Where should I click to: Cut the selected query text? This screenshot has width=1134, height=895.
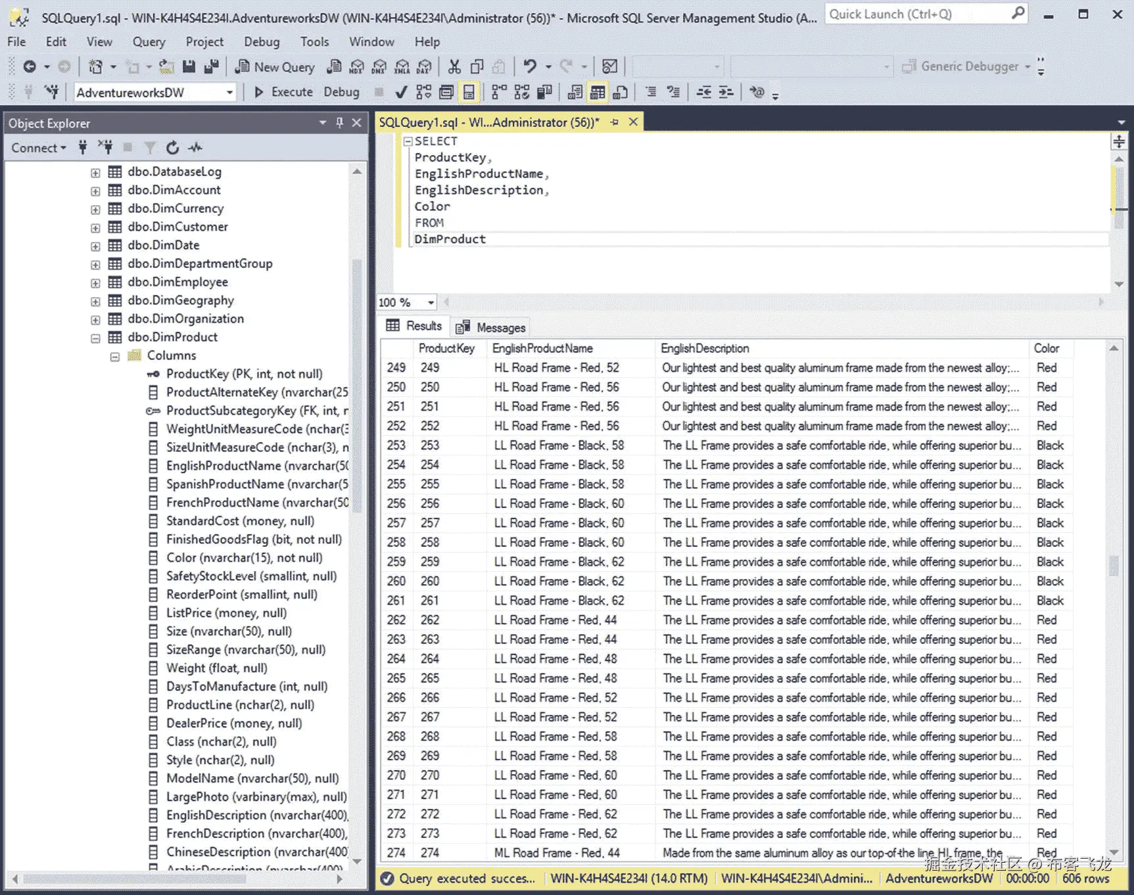pyautogui.click(x=455, y=66)
